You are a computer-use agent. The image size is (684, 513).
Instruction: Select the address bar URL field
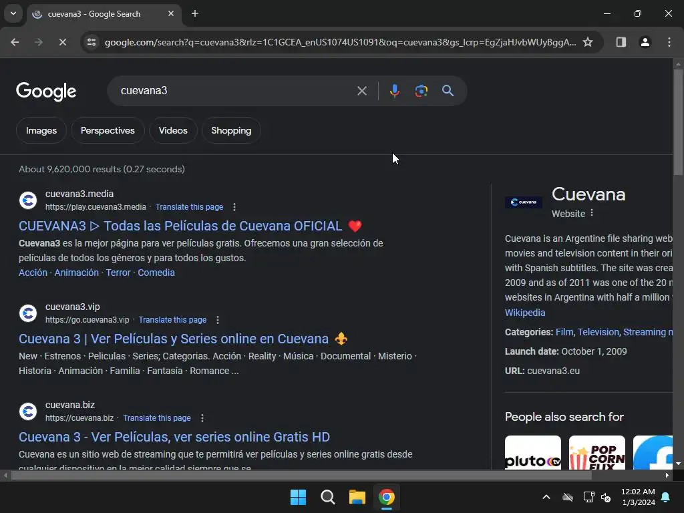[340, 42]
